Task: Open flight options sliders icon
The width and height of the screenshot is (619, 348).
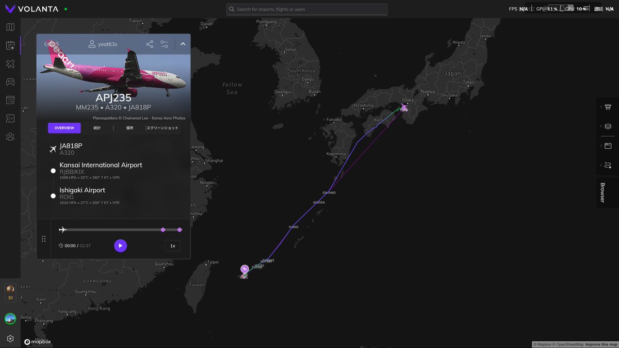Action: tap(165, 44)
